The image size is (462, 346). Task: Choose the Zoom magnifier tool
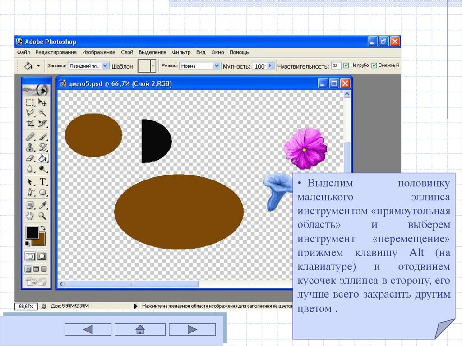[42, 216]
